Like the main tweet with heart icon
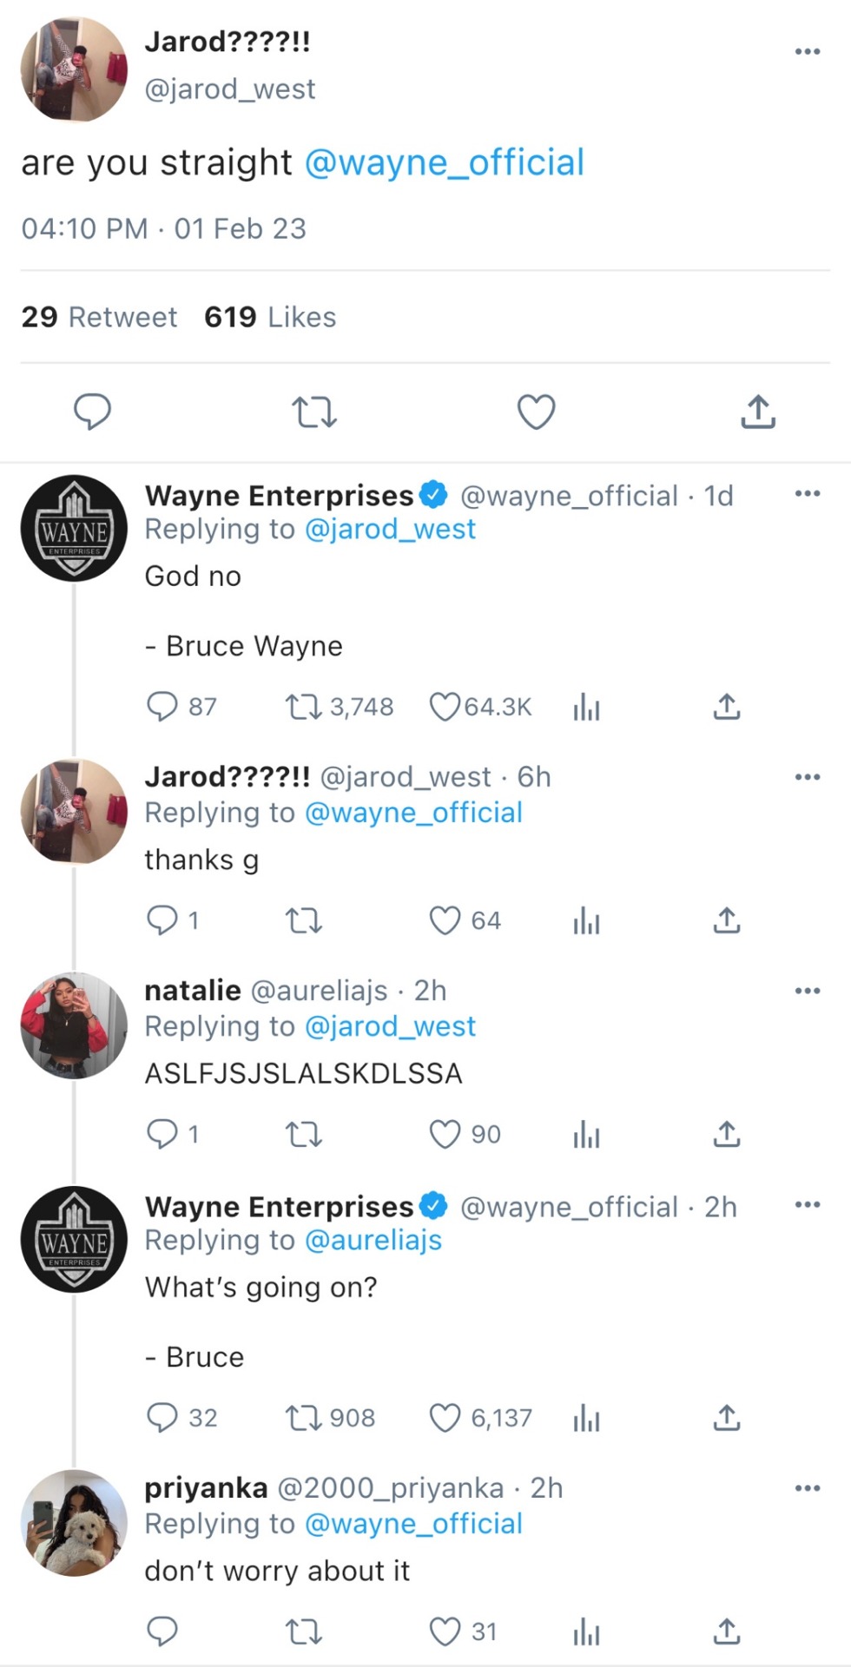Image resolution: width=851 pixels, height=1667 pixels. point(536,412)
